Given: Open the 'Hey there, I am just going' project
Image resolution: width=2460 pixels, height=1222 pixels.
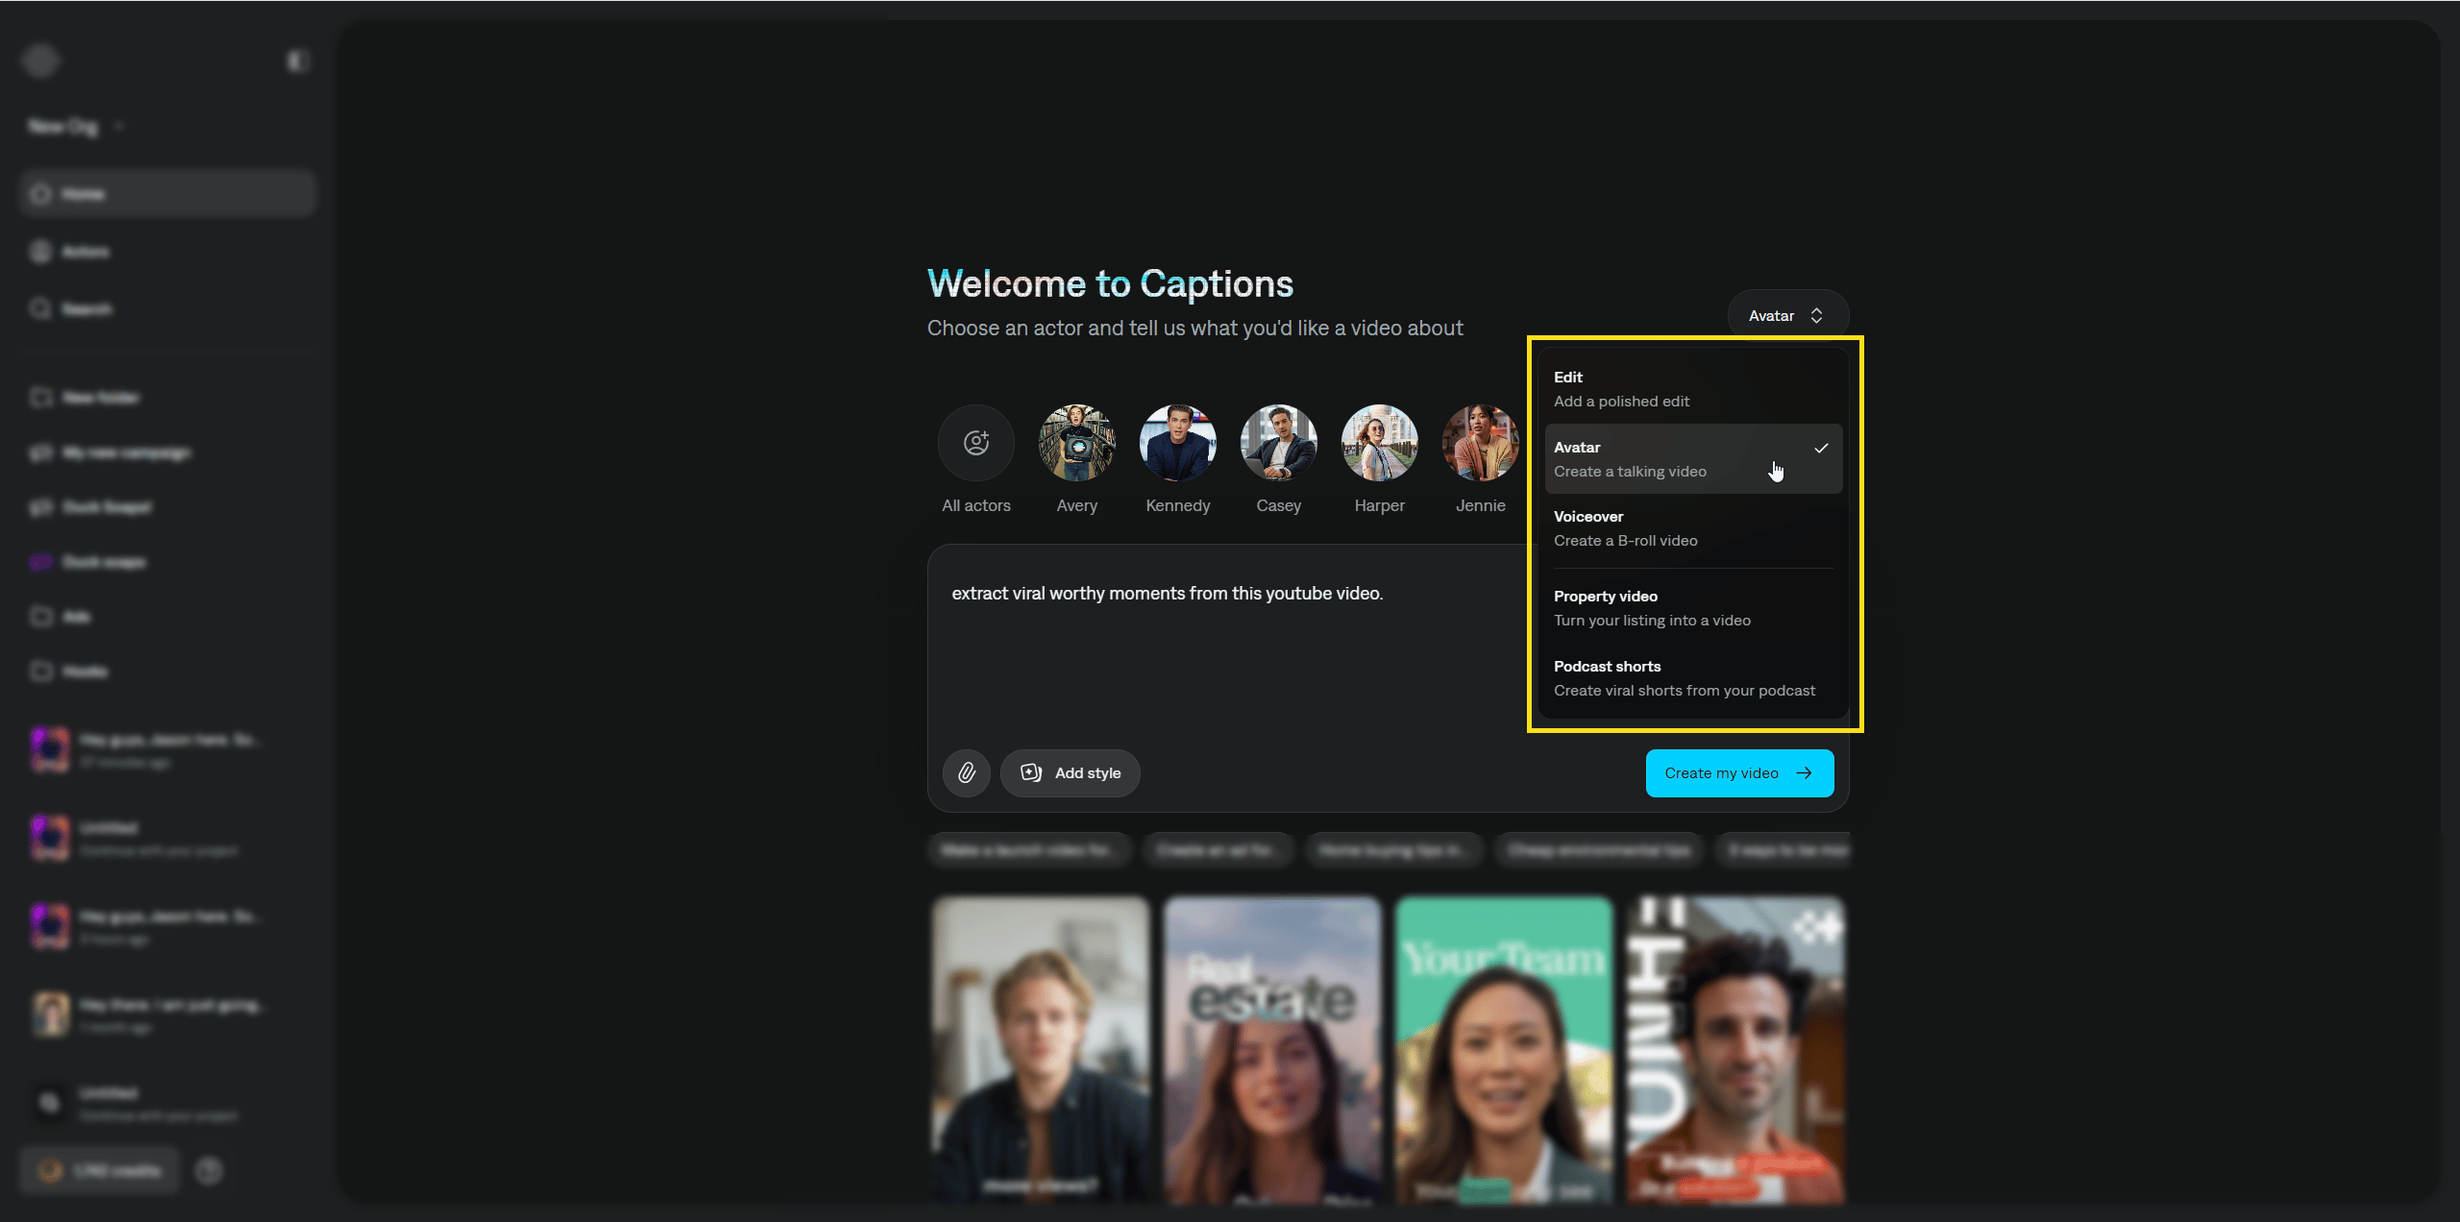Looking at the screenshot, I should [x=167, y=1015].
